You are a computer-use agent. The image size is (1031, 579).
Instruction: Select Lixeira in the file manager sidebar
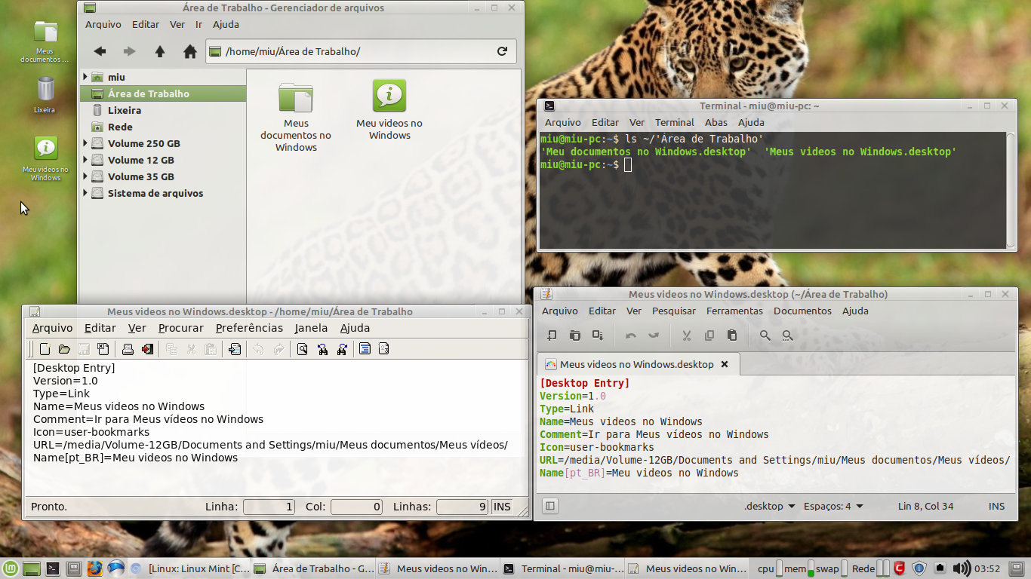pos(125,110)
